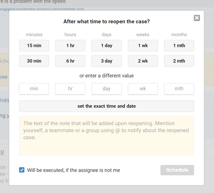
Task: Choose the 6 hr reopen option
Action: pos(70,61)
